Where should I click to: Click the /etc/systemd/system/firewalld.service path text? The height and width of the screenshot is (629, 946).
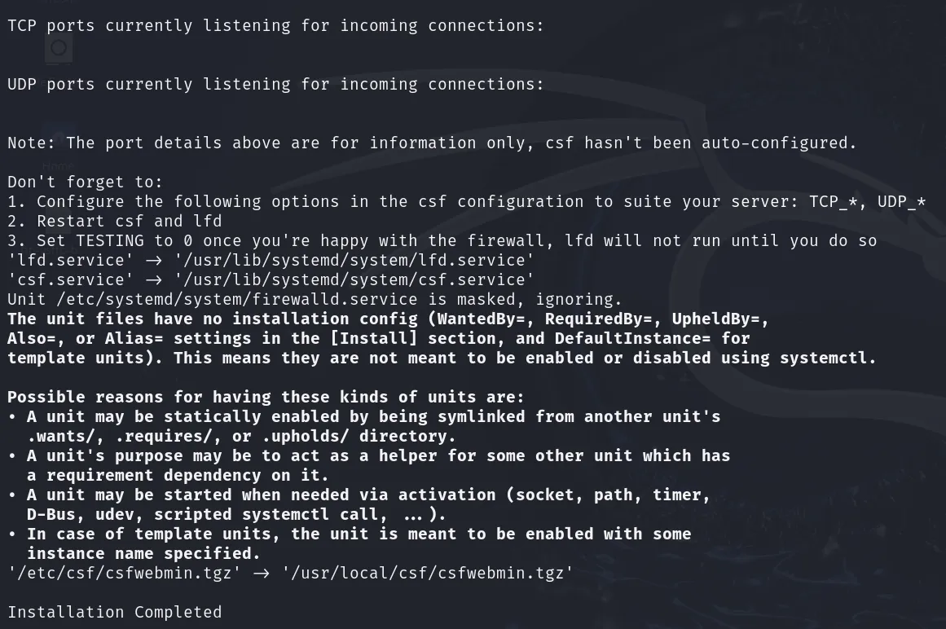[x=236, y=300]
